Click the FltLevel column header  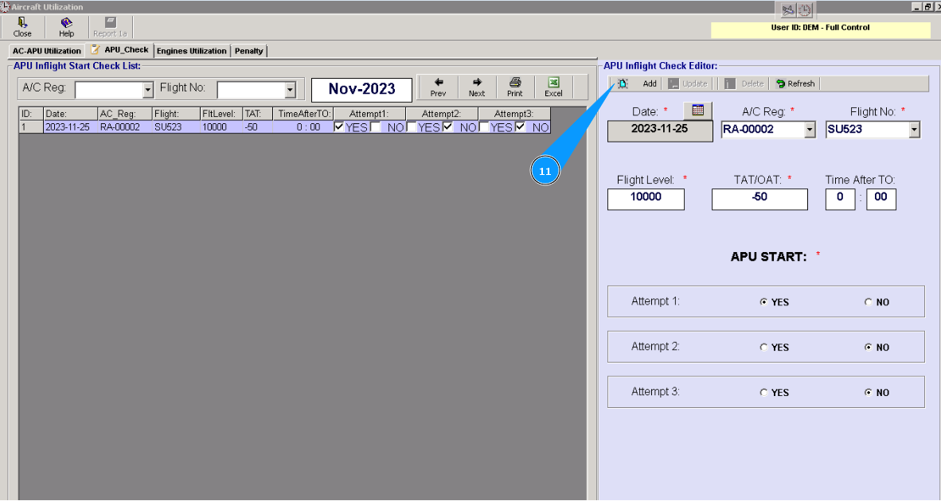tap(221, 114)
